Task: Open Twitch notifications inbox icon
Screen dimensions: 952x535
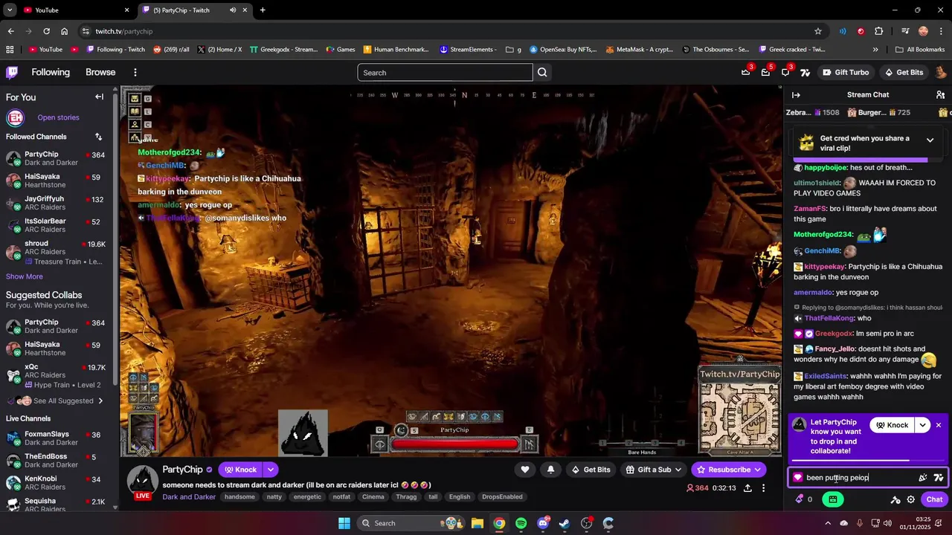Action: point(765,72)
